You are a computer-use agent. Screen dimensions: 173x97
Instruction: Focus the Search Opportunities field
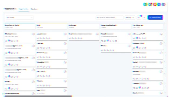(109, 18)
